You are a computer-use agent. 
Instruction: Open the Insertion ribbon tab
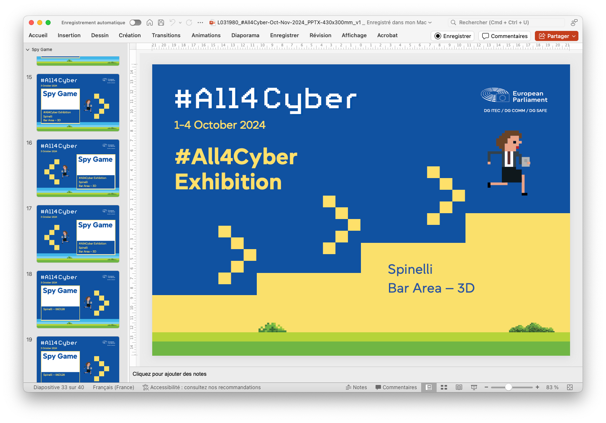69,36
